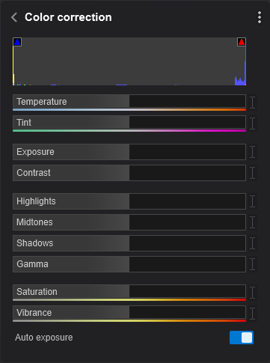Click the histogram graph area

129,61
